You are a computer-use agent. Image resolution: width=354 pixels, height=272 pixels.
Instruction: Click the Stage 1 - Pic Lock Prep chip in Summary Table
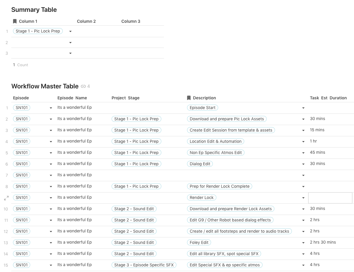pyautogui.click(x=38, y=31)
